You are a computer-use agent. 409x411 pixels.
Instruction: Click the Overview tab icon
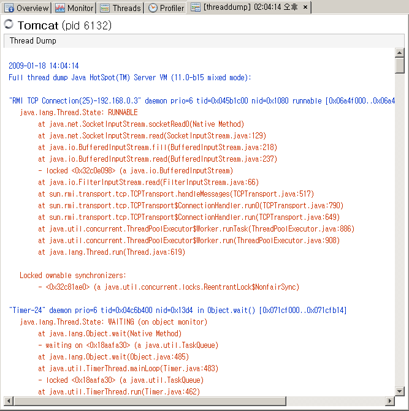click(9, 8)
